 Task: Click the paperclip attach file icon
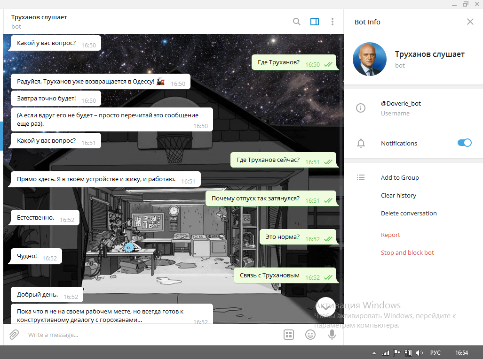(14, 335)
